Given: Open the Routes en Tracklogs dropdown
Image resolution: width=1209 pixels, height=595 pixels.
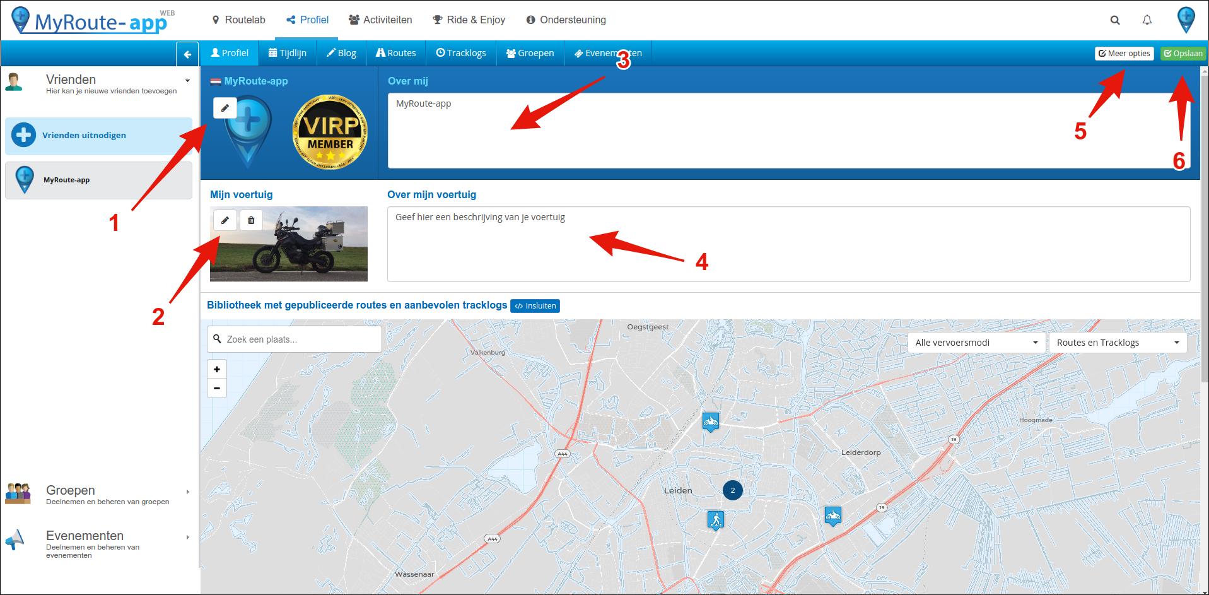Looking at the screenshot, I should coord(1118,343).
